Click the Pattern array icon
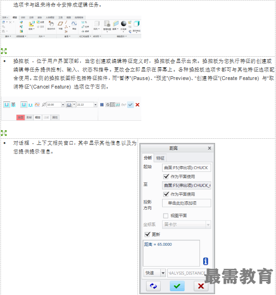This screenshot has width=276, height=295. click(x=97, y=24)
